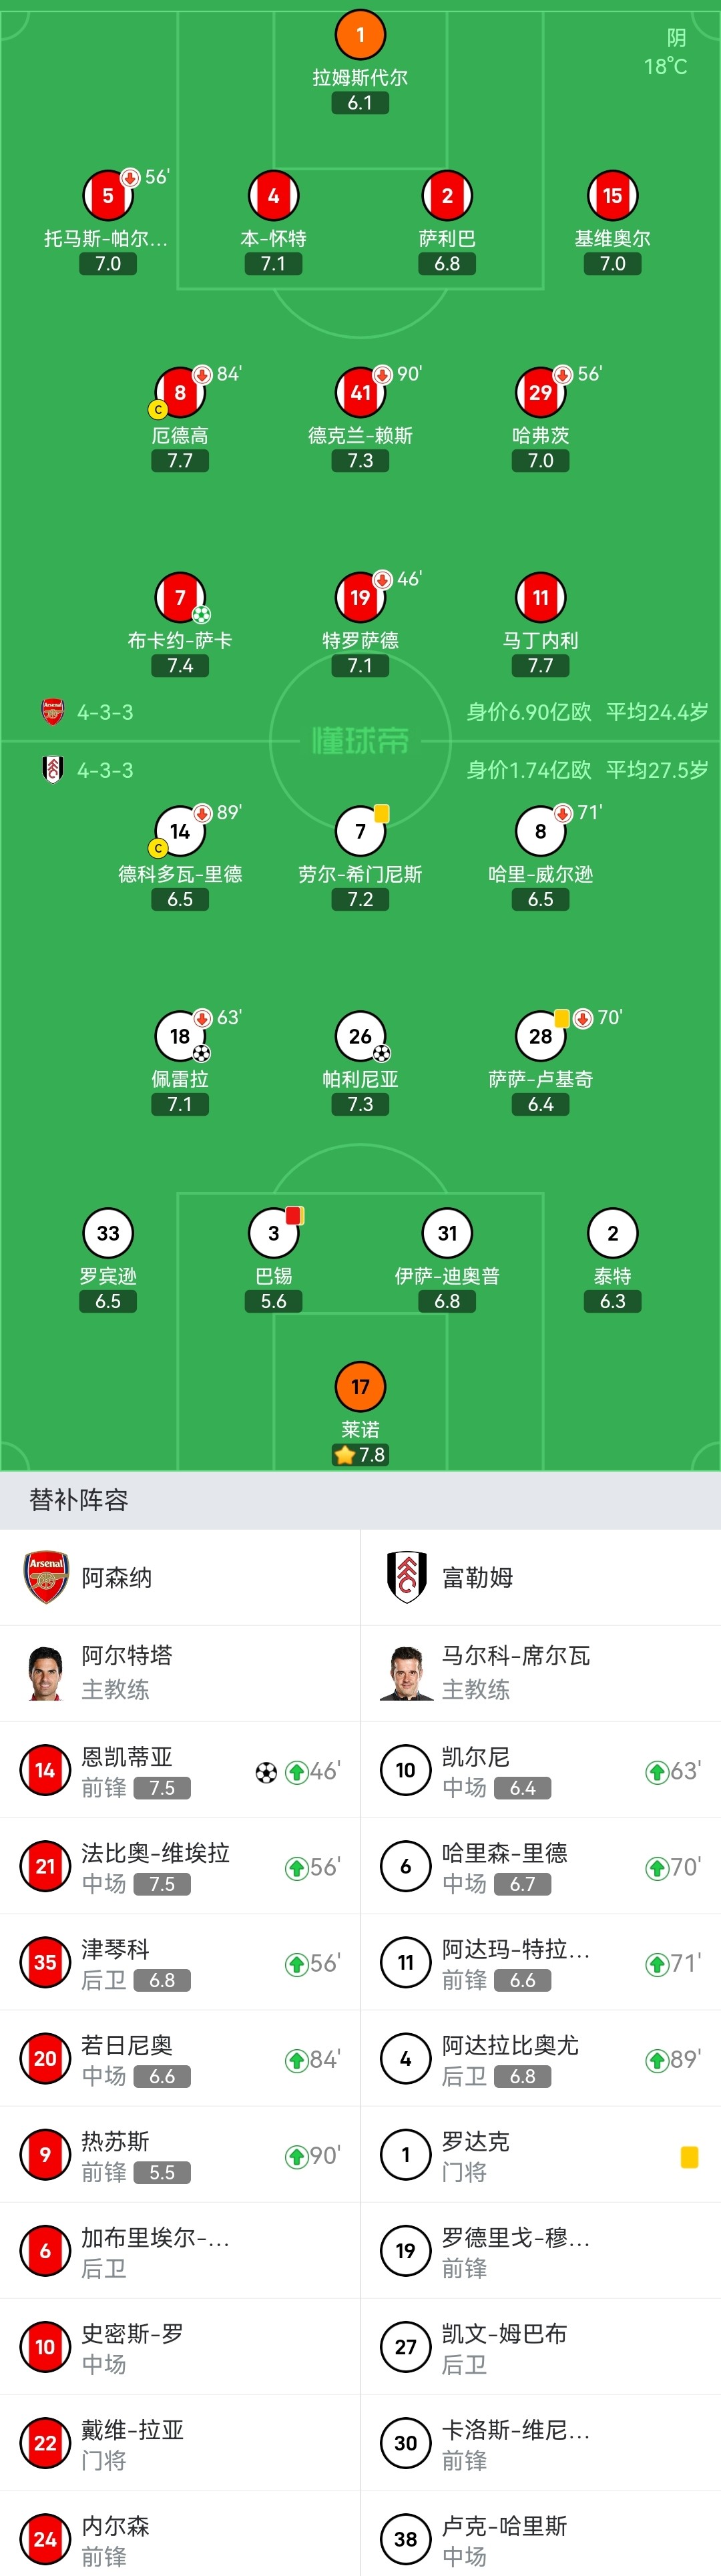The height and width of the screenshot is (2576, 721).
Task: Click 阿森纳 team name in substitutes section
Action: pos(117,1578)
